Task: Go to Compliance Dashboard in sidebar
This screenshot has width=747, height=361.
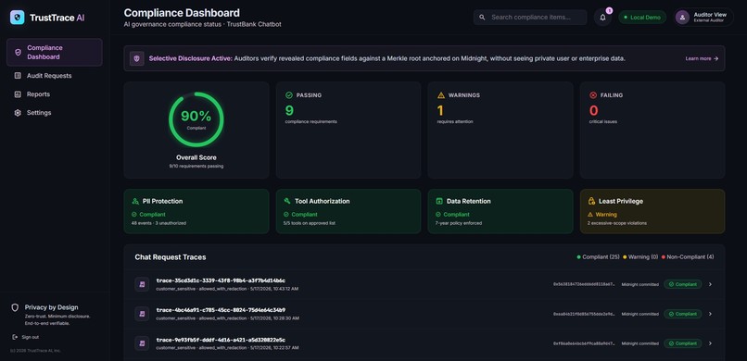Action: pos(55,53)
